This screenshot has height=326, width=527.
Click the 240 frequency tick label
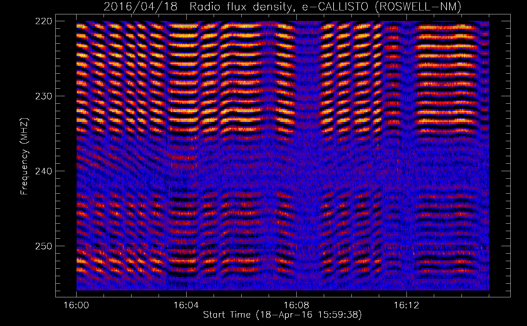(43, 171)
